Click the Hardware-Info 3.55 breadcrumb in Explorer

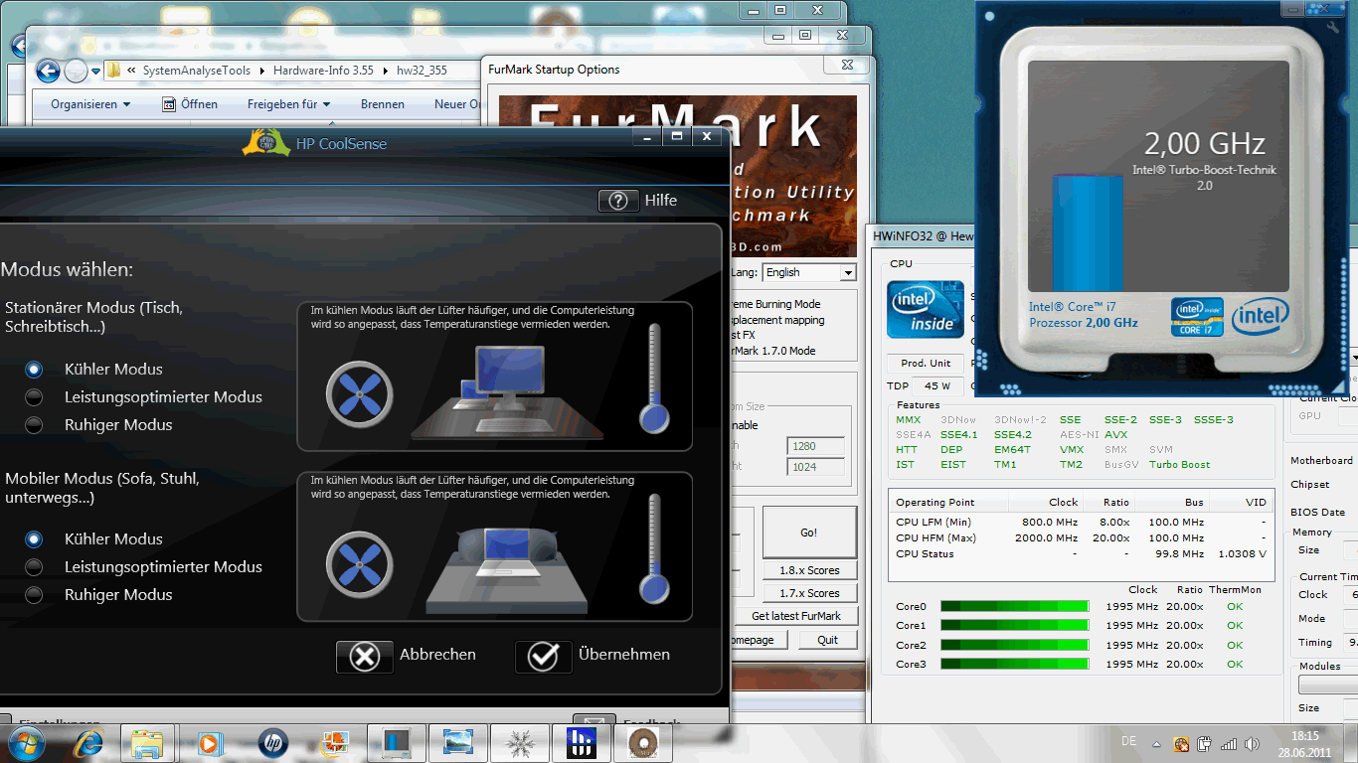325,71
